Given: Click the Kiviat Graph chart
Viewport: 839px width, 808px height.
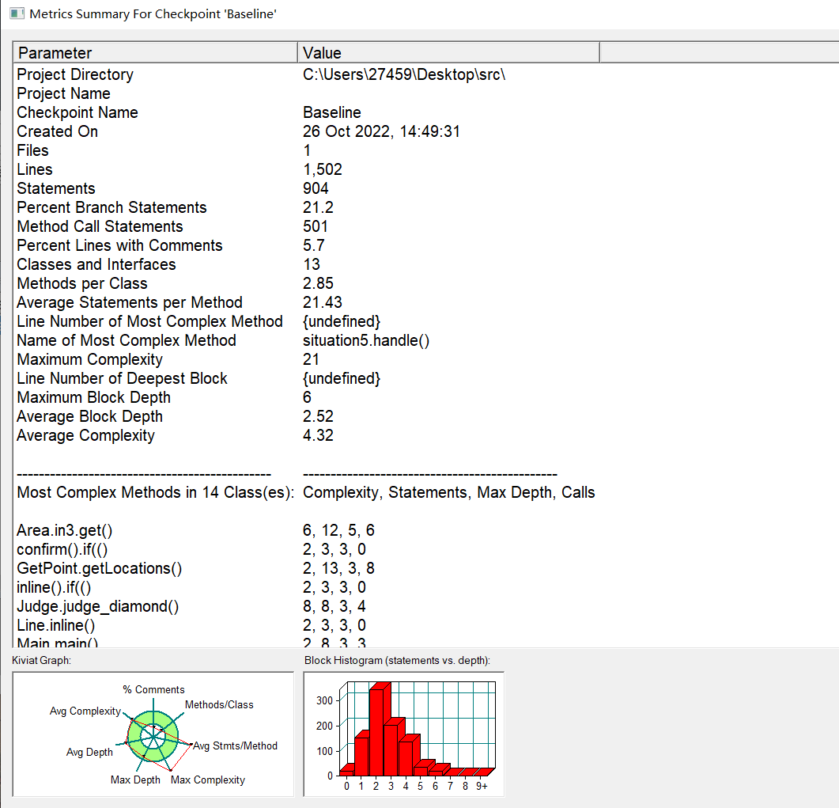Looking at the screenshot, I should [x=153, y=734].
